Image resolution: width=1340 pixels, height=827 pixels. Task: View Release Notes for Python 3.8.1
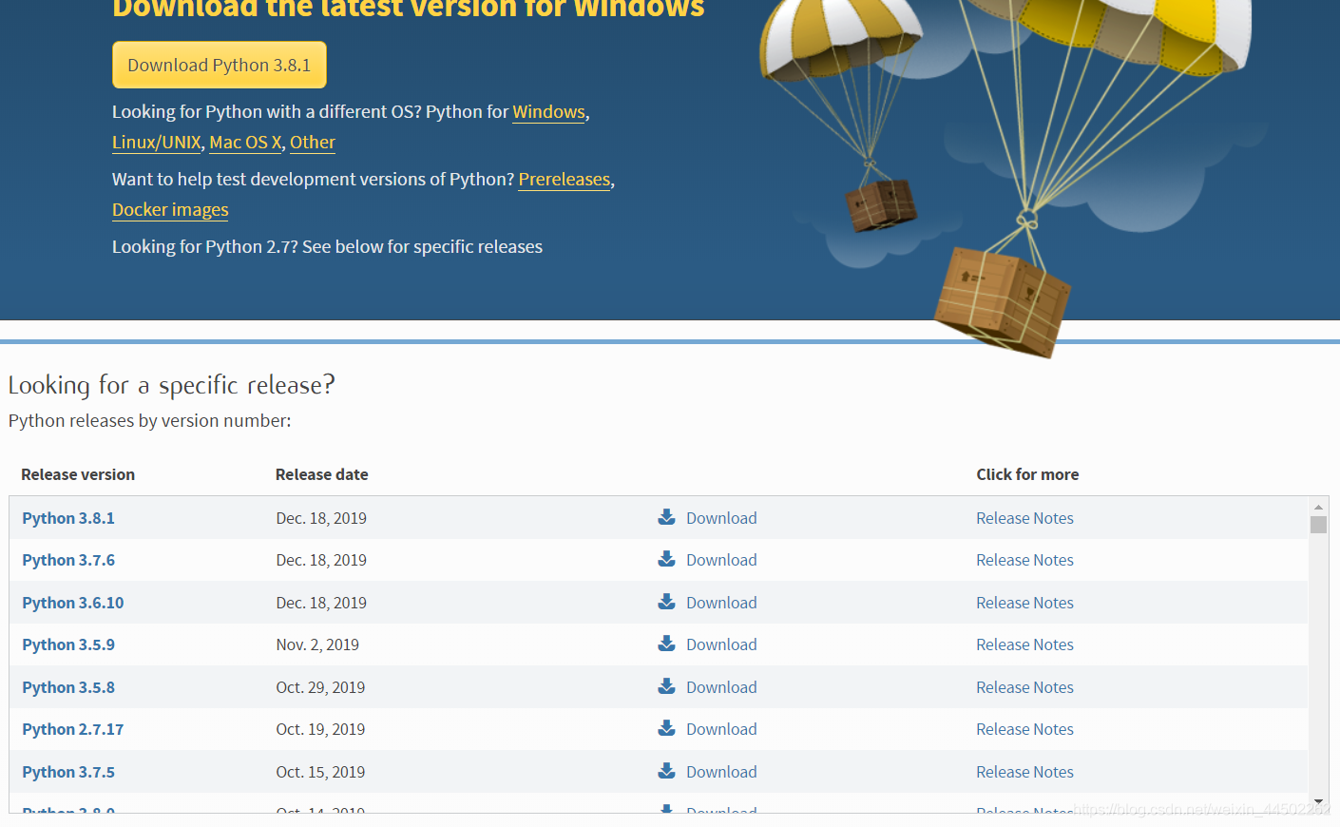(1024, 518)
